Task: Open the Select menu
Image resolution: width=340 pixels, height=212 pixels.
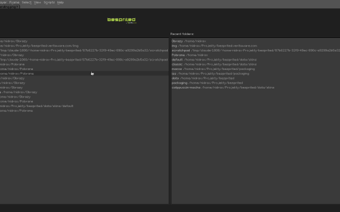Action: (x=27, y=2)
